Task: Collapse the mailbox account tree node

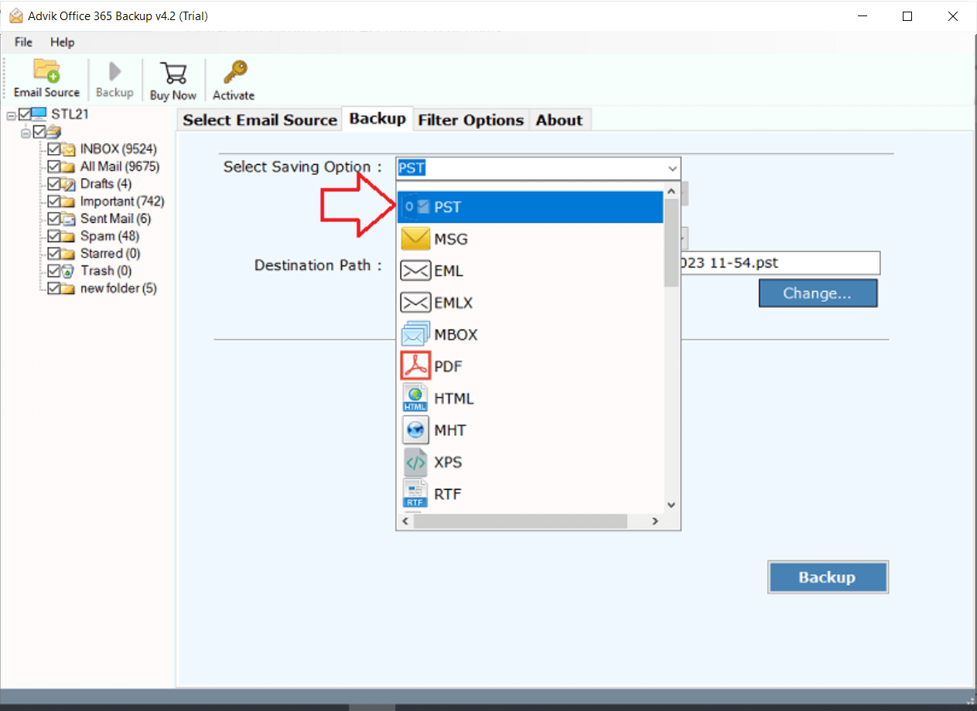Action: (x=26, y=132)
